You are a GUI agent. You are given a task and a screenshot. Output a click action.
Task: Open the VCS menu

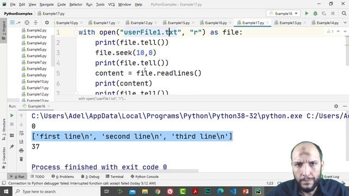tap(111, 4)
